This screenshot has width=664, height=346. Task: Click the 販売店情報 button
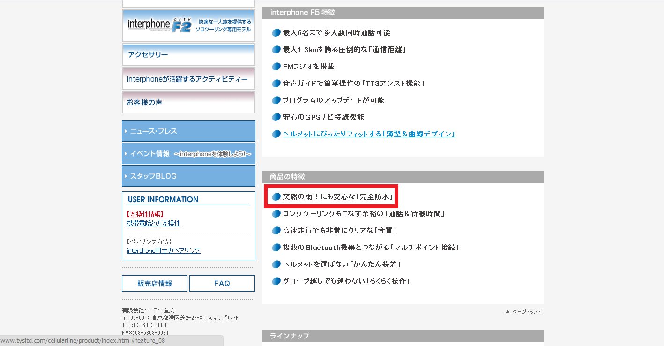[155, 284]
